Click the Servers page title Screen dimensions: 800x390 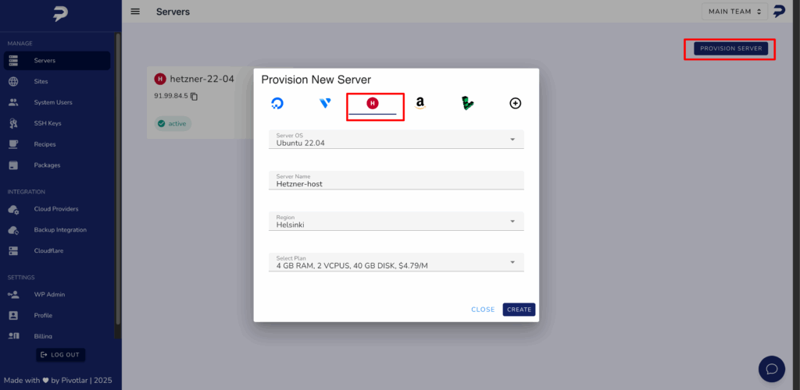click(x=173, y=11)
